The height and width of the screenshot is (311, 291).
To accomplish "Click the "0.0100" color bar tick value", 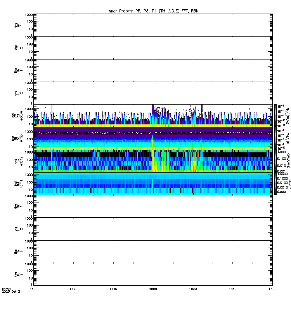I will click(x=282, y=183).
